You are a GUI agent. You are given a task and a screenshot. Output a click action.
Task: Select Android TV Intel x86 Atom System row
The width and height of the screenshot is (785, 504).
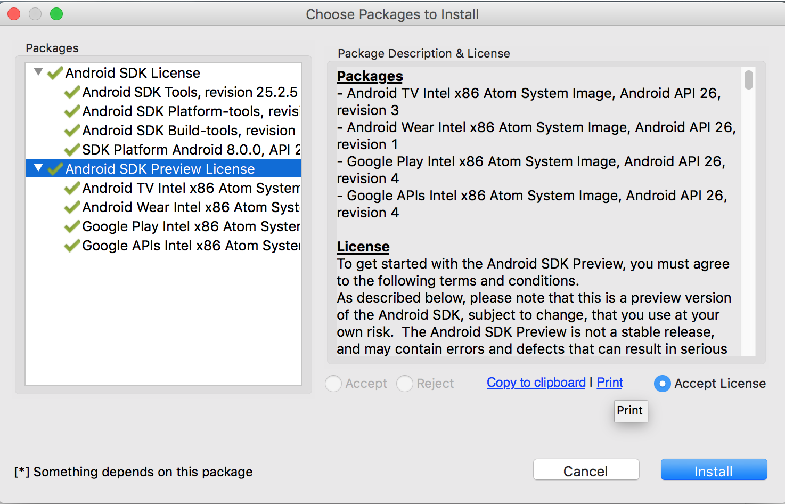coord(163,188)
